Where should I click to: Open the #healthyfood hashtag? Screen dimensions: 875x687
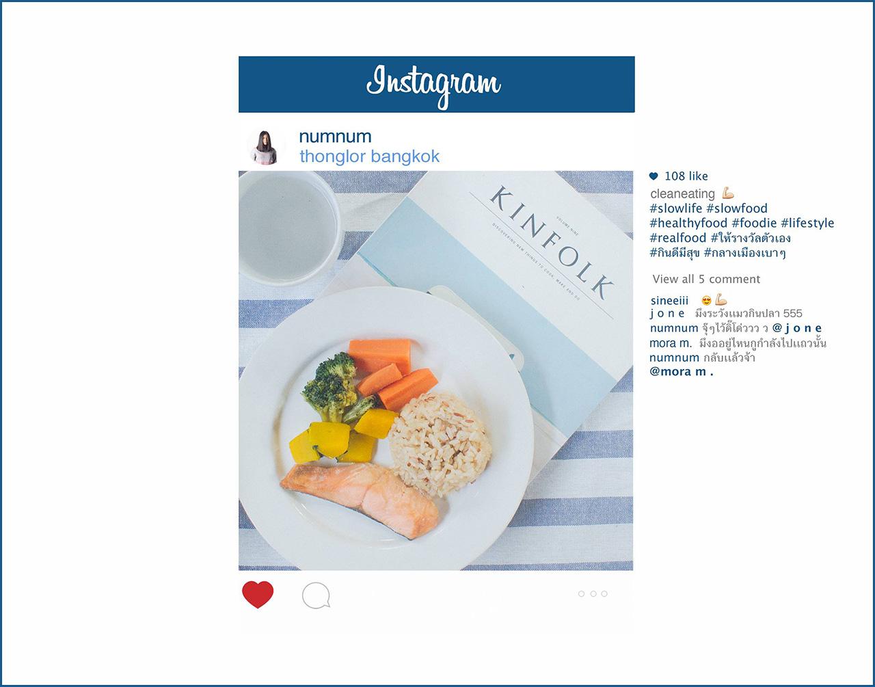tap(688, 224)
